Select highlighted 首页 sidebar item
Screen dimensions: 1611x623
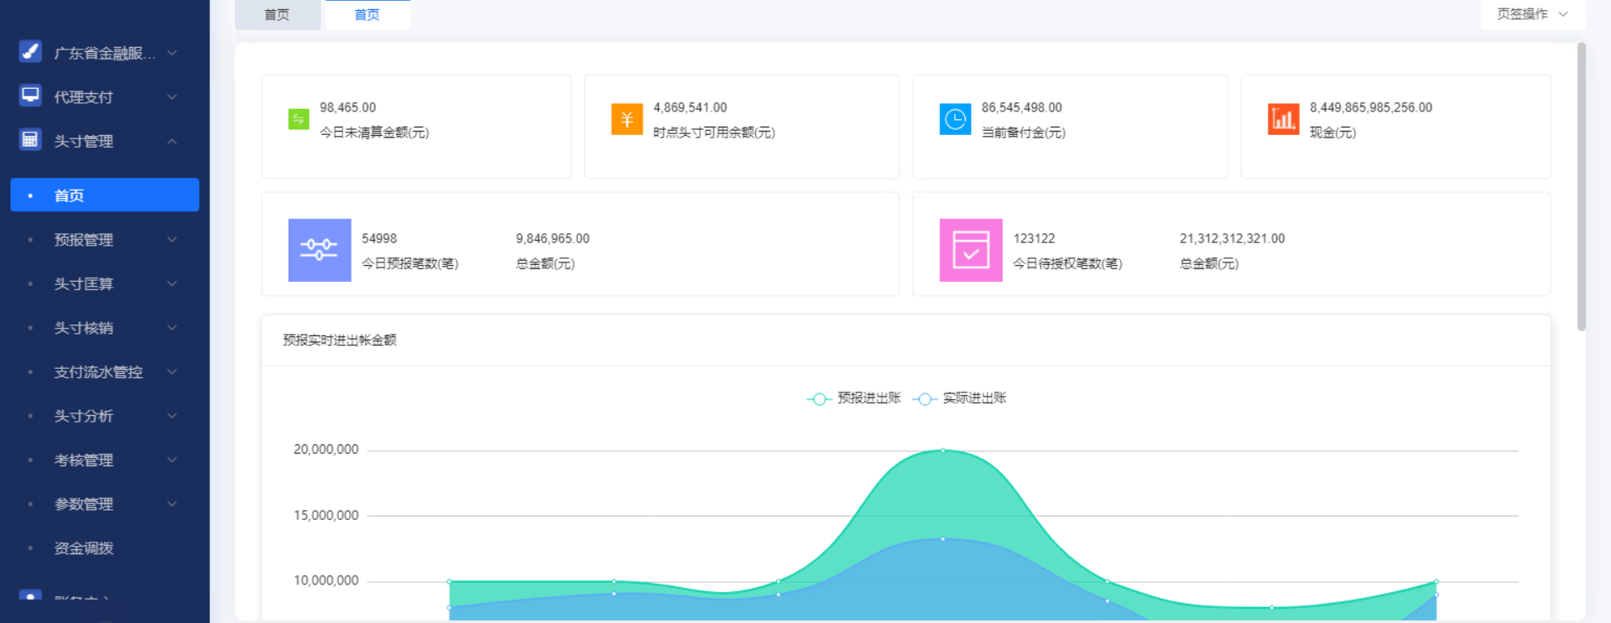(x=105, y=195)
